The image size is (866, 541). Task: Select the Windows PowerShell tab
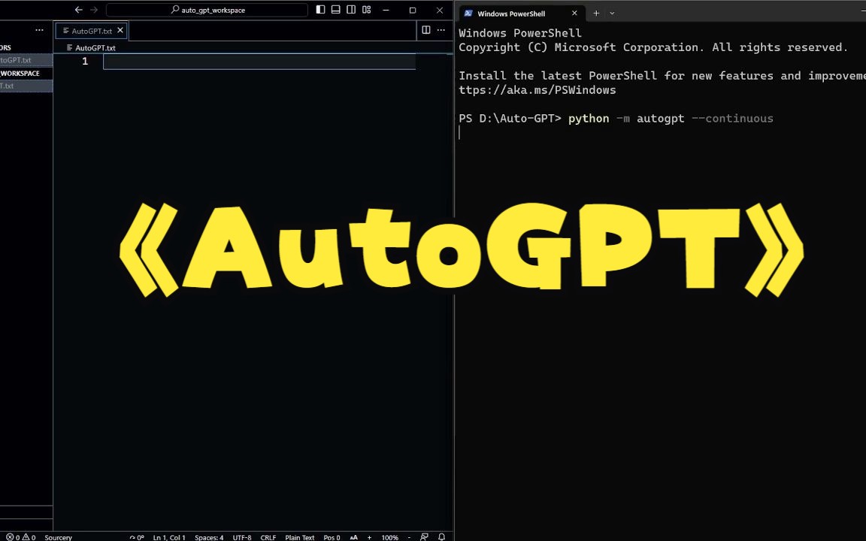click(511, 14)
